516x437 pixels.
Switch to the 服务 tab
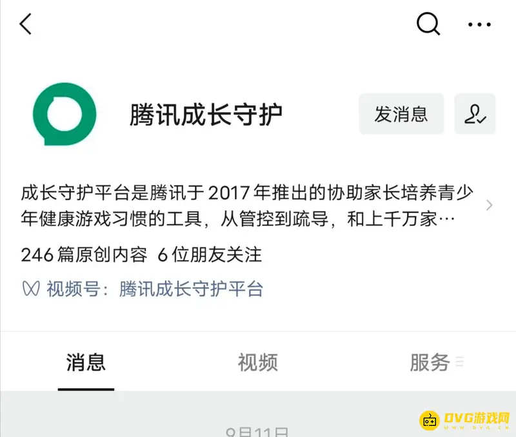pos(431,362)
